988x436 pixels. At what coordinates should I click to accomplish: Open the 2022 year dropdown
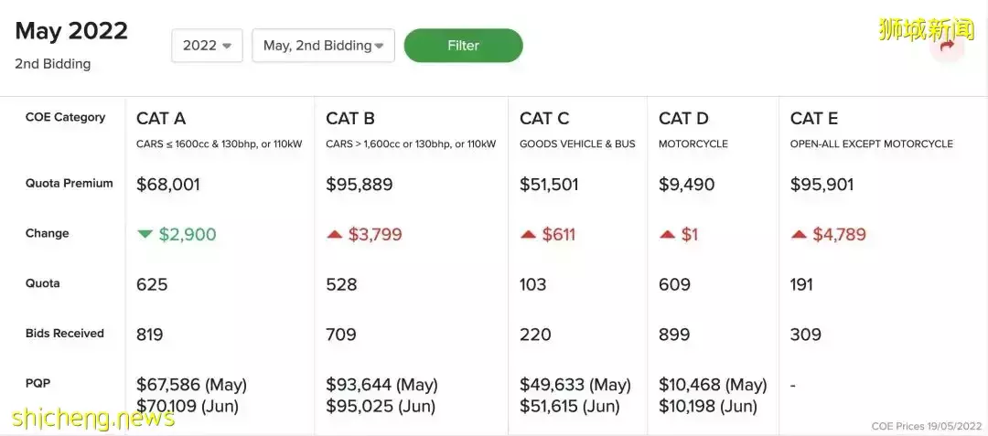coord(207,46)
